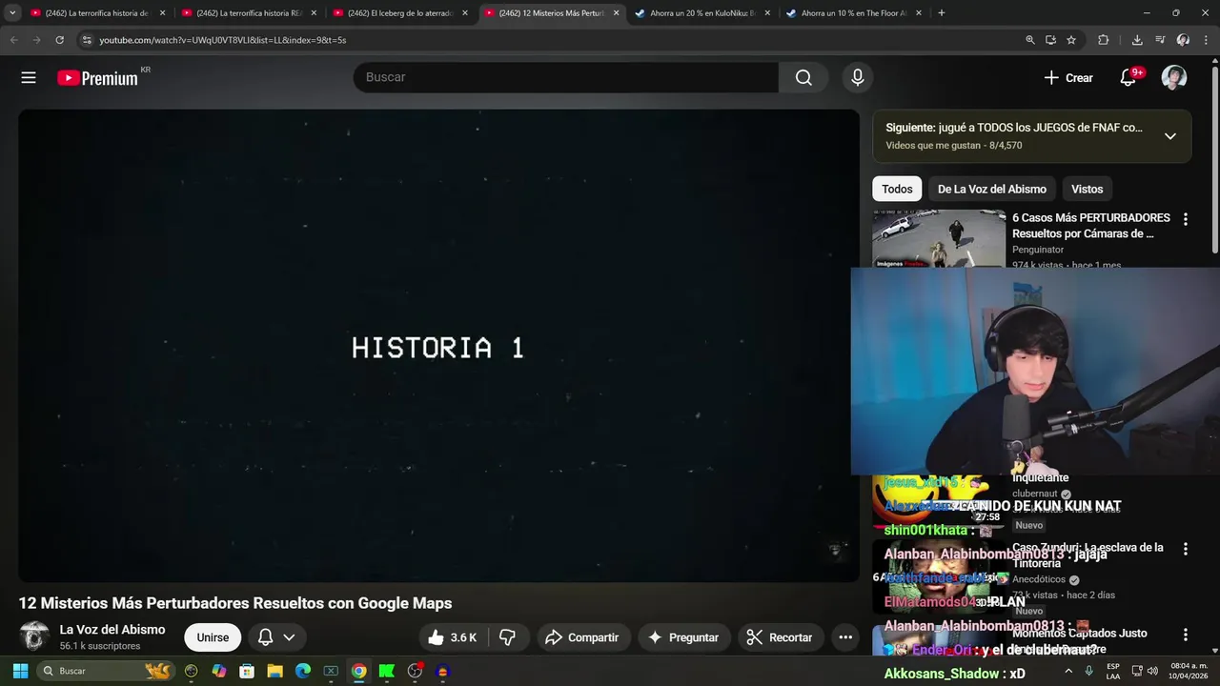
Task: Open the Chrome three-dot menu
Action: click(x=1206, y=40)
